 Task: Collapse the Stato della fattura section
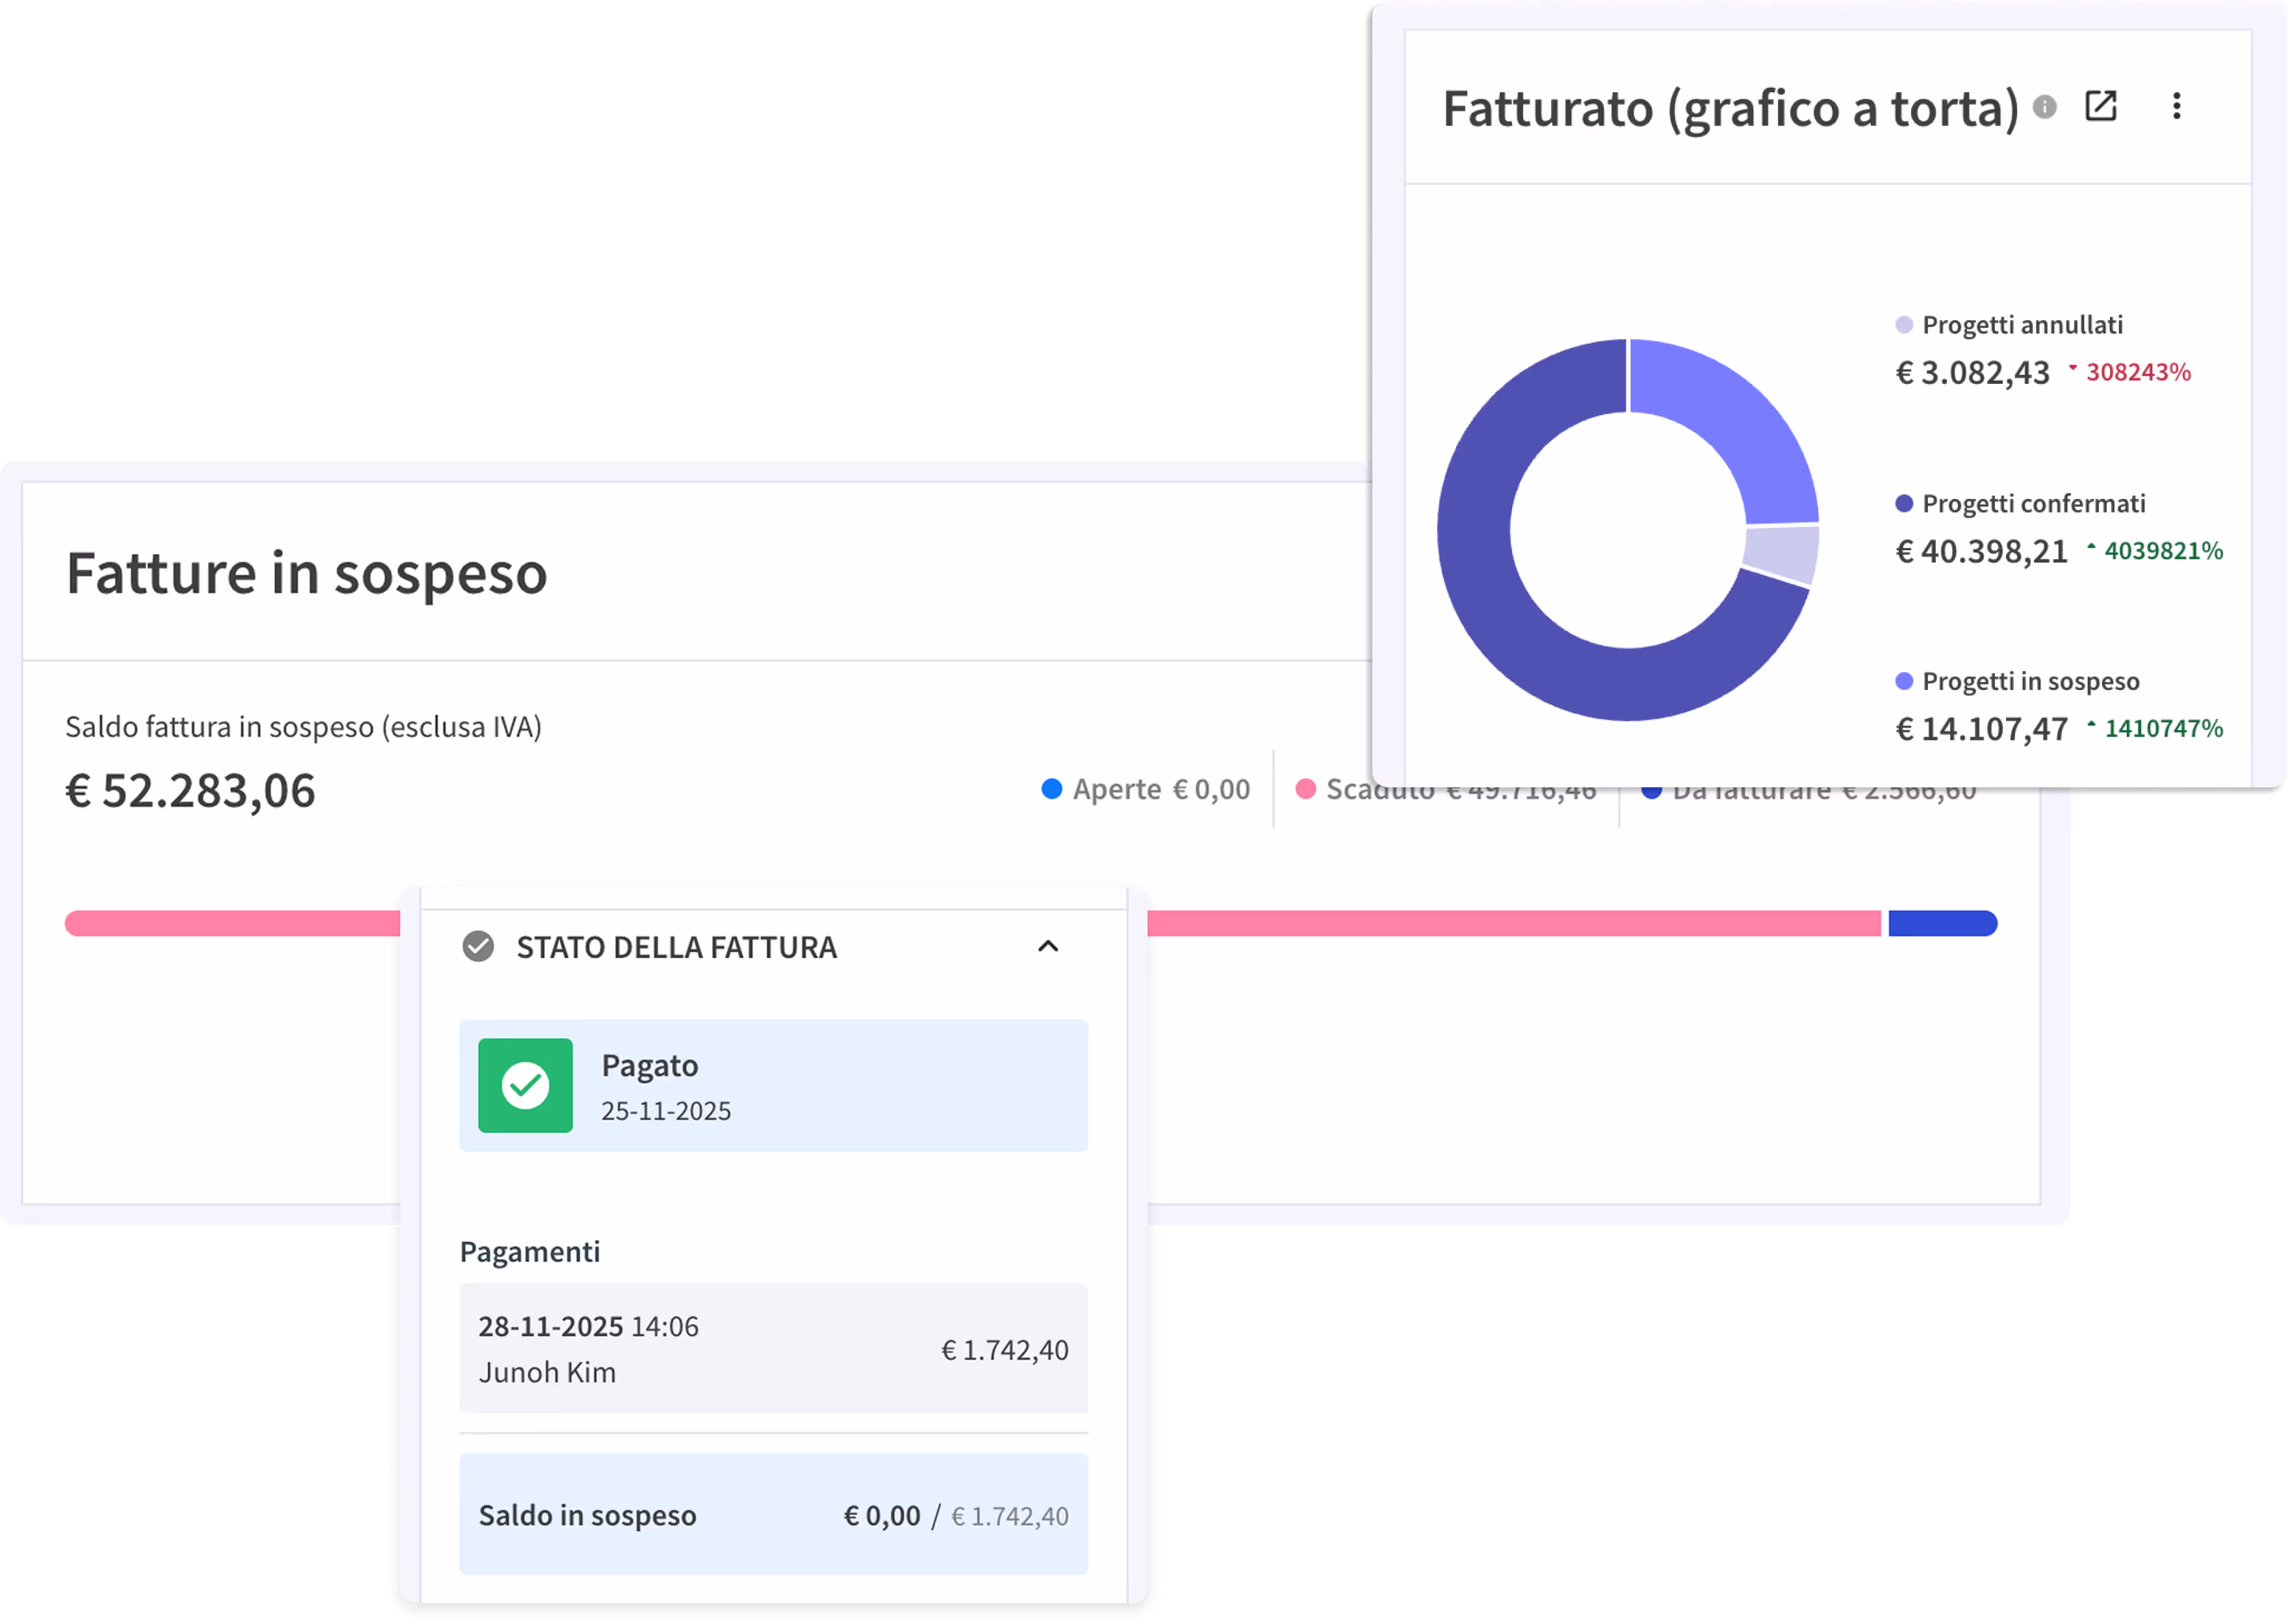click(x=1048, y=946)
